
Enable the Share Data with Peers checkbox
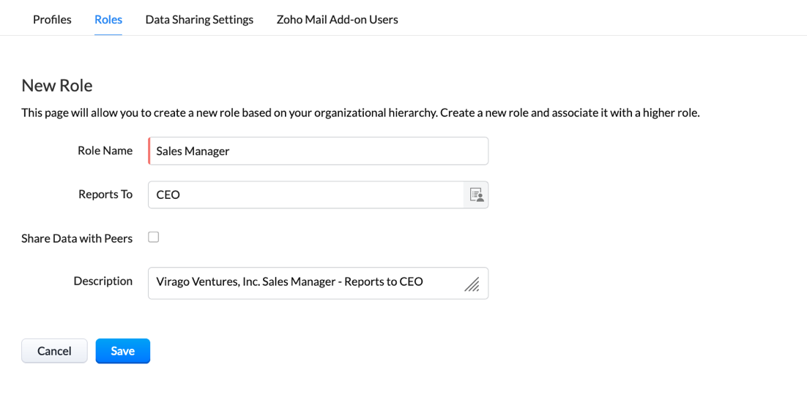pos(153,237)
